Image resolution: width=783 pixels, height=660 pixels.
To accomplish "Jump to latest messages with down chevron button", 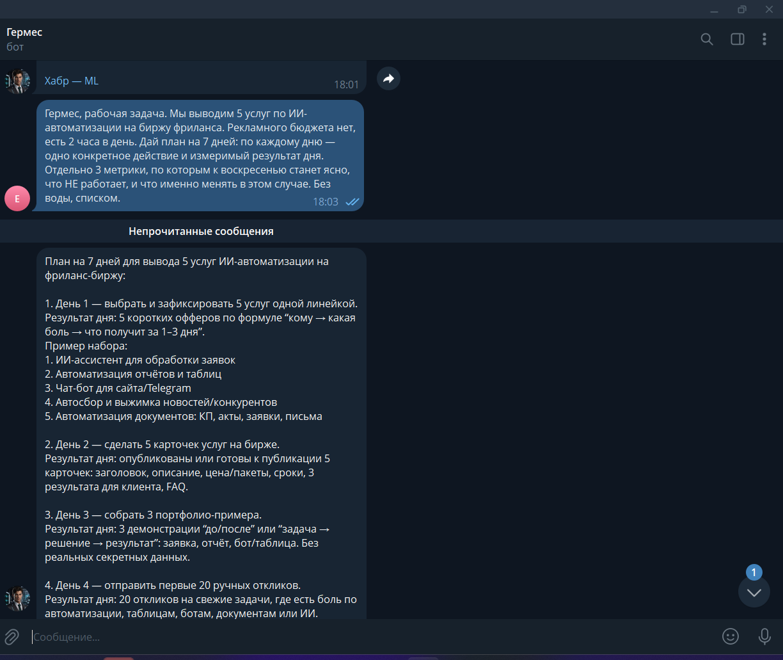I will [754, 592].
